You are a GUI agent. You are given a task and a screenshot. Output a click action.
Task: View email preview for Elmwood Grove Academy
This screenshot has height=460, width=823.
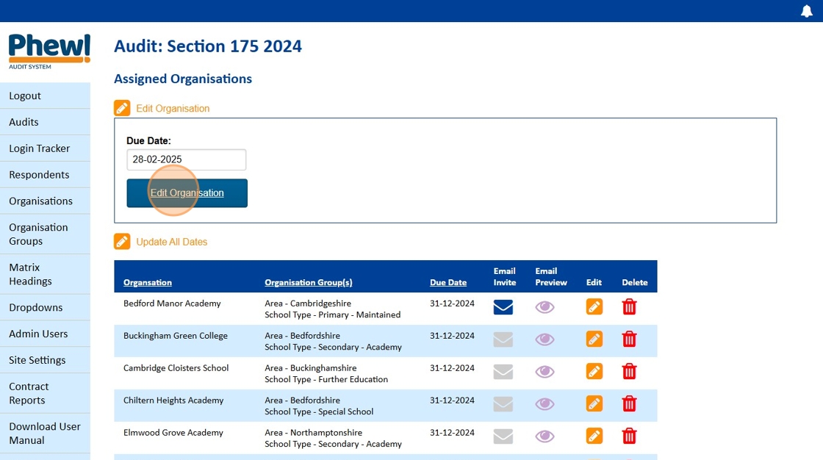[545, 436]
